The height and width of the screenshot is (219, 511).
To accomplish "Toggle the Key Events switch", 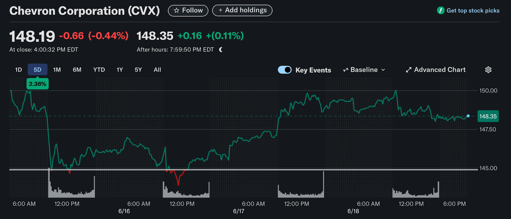I will 285,70.
